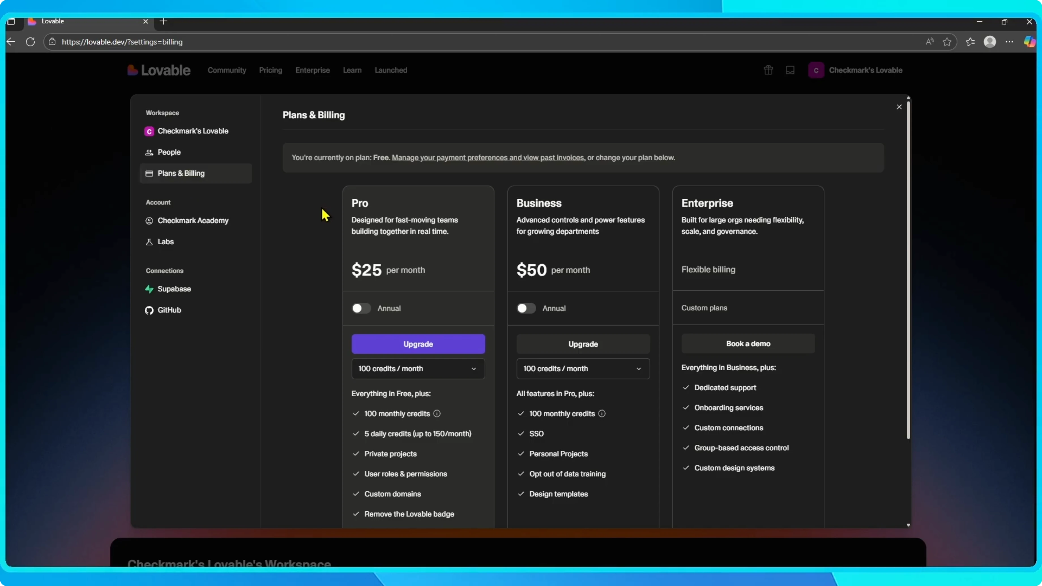Click the info icon beside Pro's 100 monthly credits
This screenshot has height=586, width=1042.
click(437, 413)
